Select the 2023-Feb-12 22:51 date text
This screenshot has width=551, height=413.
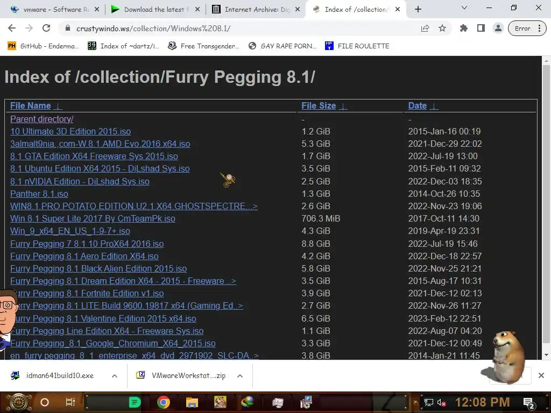coord(444,318)
